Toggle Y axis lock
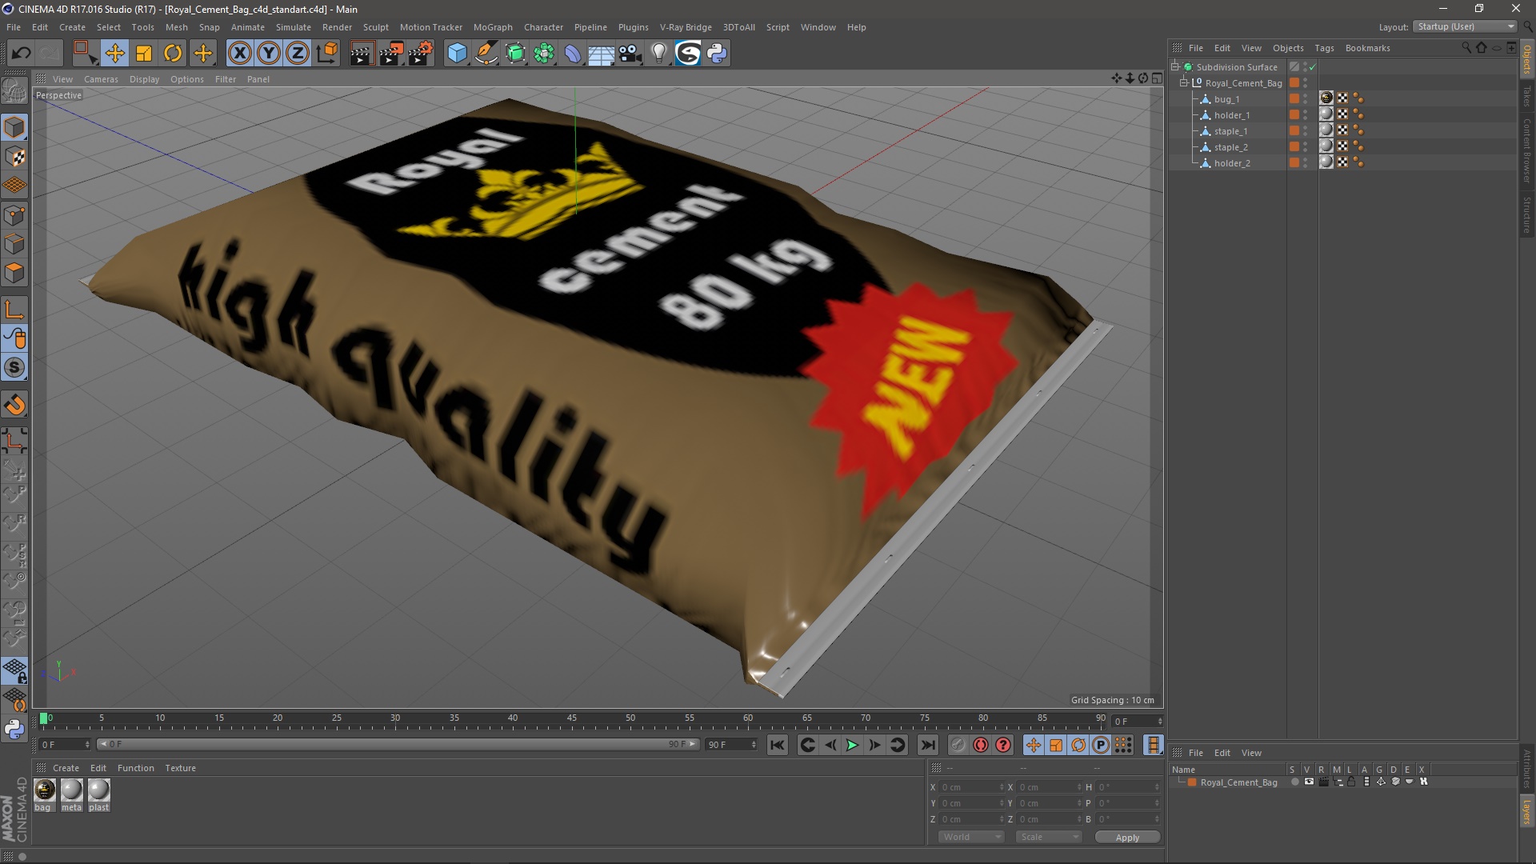1536x864 pixels. pos(269,54)
